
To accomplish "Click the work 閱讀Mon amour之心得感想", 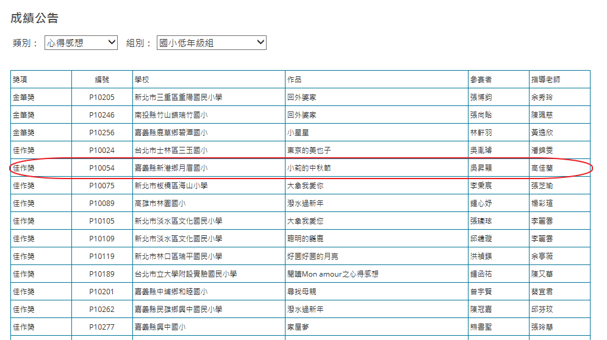I will pos(332,274).
